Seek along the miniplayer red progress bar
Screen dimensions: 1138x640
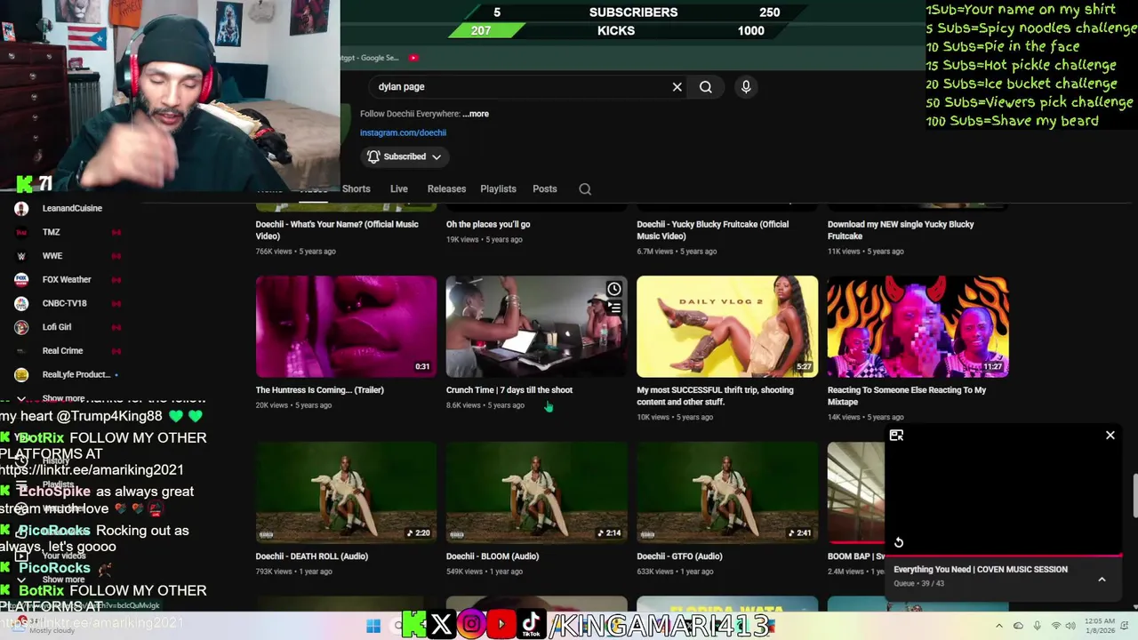[x=1004, y=556]
